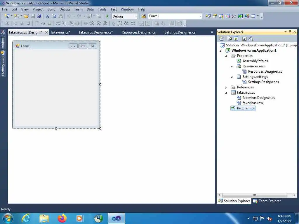The height and width of the screenshot is (224, 299).
Task: Click Properties icon in Solution Explorer toolbar
Action: [x=221, y=39]
